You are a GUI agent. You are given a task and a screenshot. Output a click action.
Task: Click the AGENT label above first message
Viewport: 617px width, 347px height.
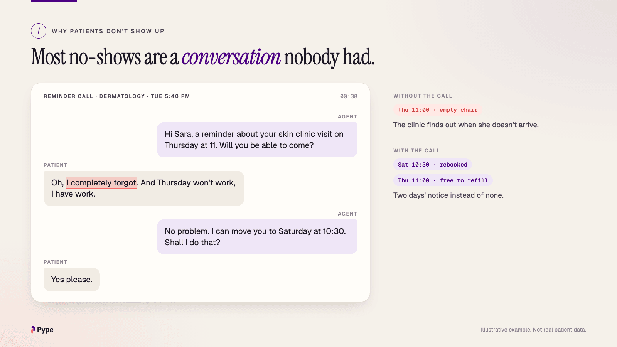coord(347,116)
